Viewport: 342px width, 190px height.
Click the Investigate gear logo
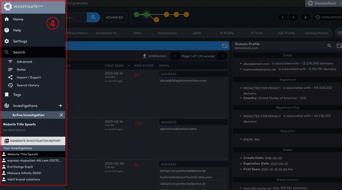[x=8, y=7]
